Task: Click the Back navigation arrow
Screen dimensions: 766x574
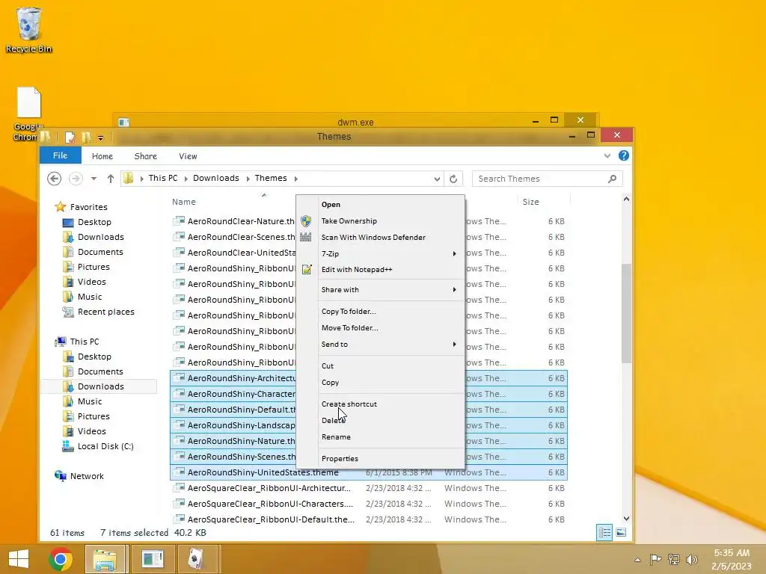Action: (54, 179)
